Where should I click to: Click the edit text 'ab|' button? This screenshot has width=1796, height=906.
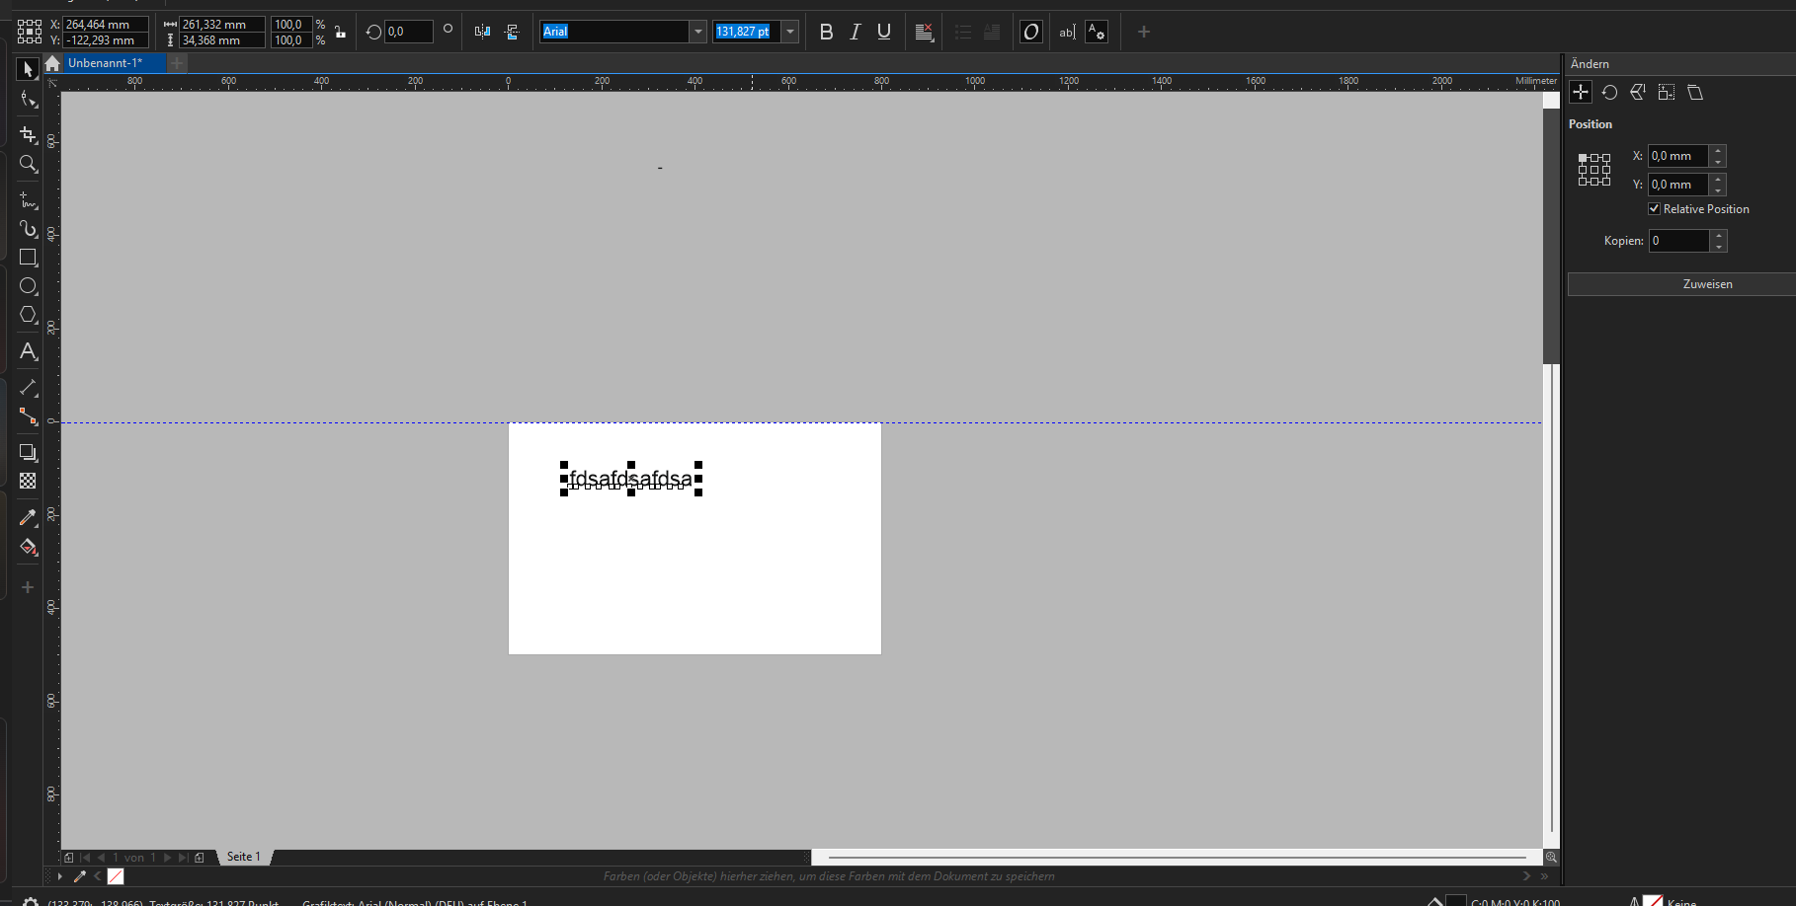(1067, 32)
